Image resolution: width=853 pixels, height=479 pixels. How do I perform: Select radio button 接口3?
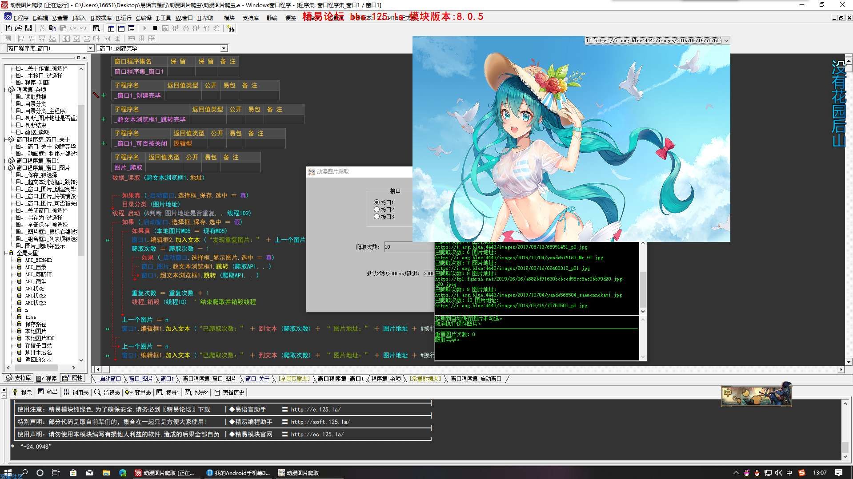click(x=377, y=217)
